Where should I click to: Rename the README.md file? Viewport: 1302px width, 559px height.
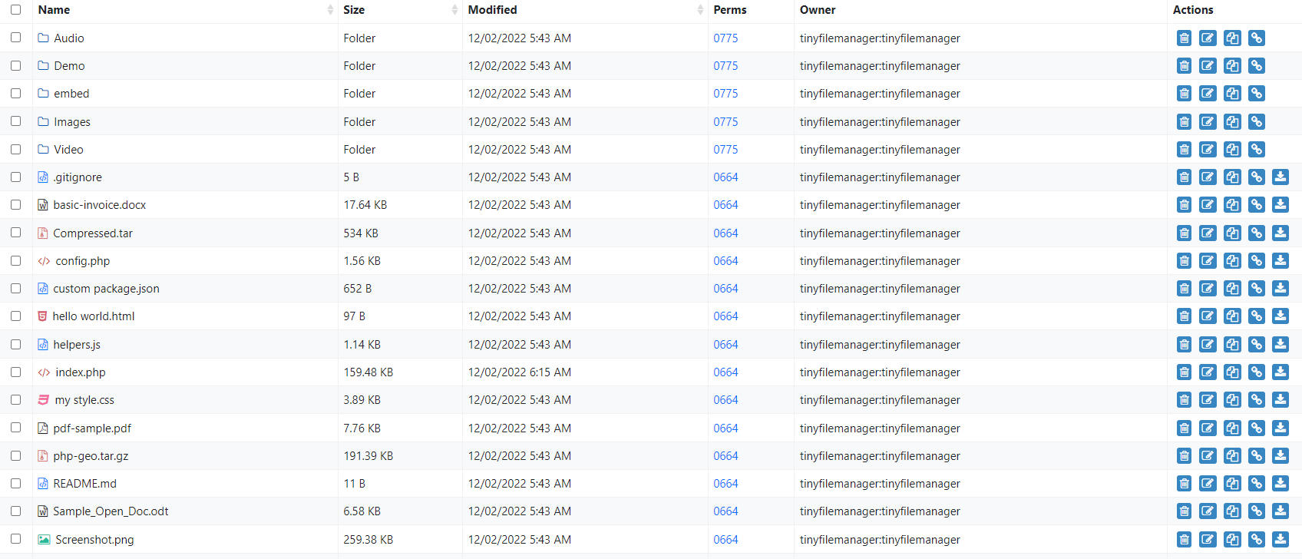point(1208,484)
